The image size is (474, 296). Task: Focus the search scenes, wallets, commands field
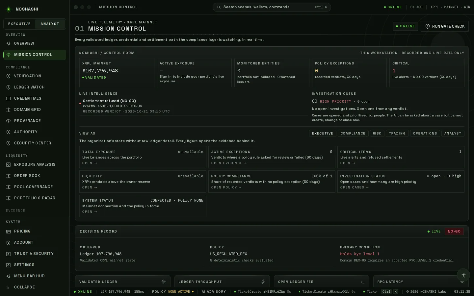(272, 7)
